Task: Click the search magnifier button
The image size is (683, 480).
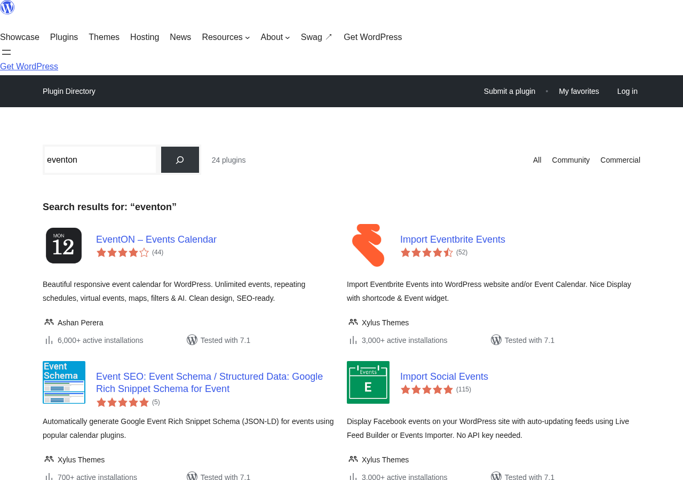Action: 180,159
